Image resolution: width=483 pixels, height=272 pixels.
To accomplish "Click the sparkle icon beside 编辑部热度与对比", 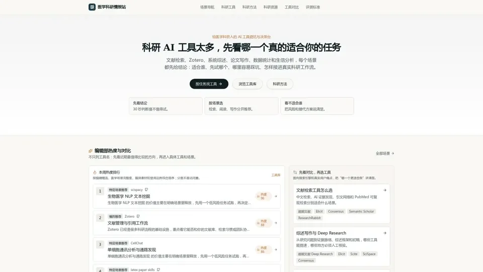I will 91,151.
